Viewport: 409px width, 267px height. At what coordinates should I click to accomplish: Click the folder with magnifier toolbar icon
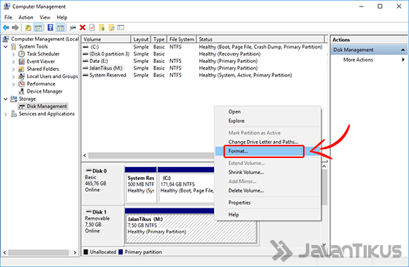(111, 28)
